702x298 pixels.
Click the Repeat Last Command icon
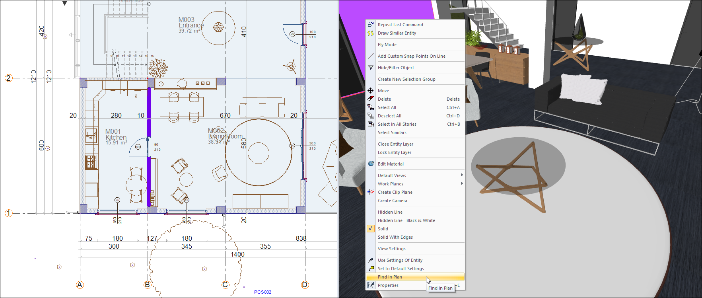pyautogui.click(x=370, y=25)
